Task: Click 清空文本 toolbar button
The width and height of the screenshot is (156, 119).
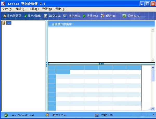Action: point(52,16)
